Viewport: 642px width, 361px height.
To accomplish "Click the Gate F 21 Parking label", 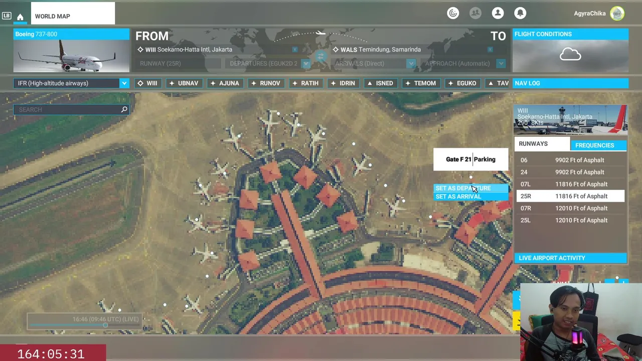I will (470, 159).
